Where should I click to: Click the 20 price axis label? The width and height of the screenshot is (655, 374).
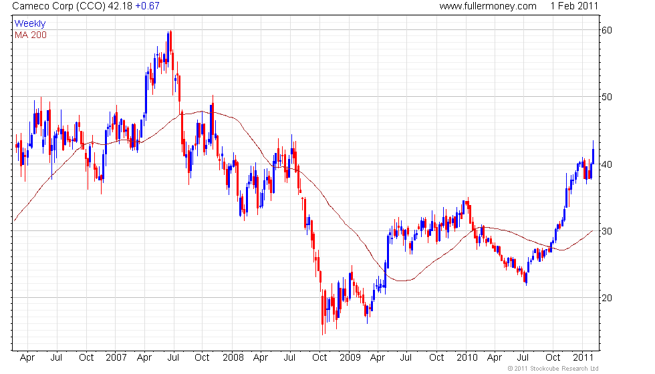(x=607, y=298)
